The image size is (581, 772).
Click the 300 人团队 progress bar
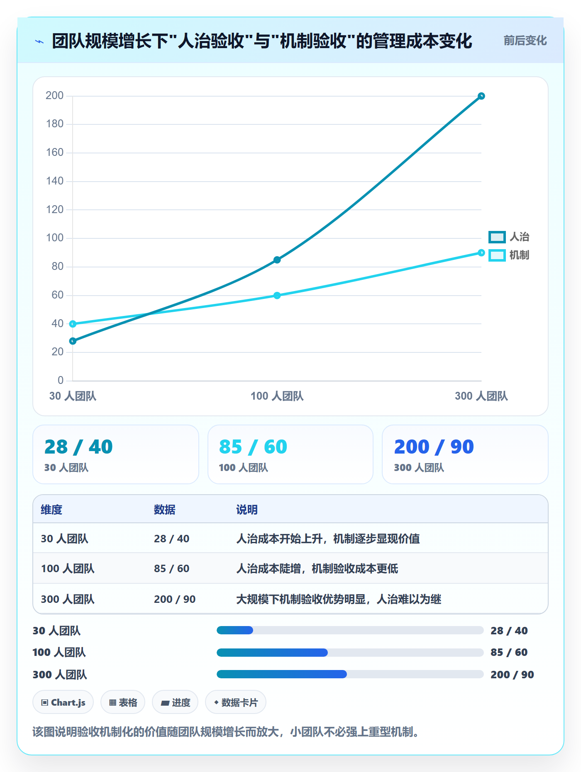[x=350, y=674]
